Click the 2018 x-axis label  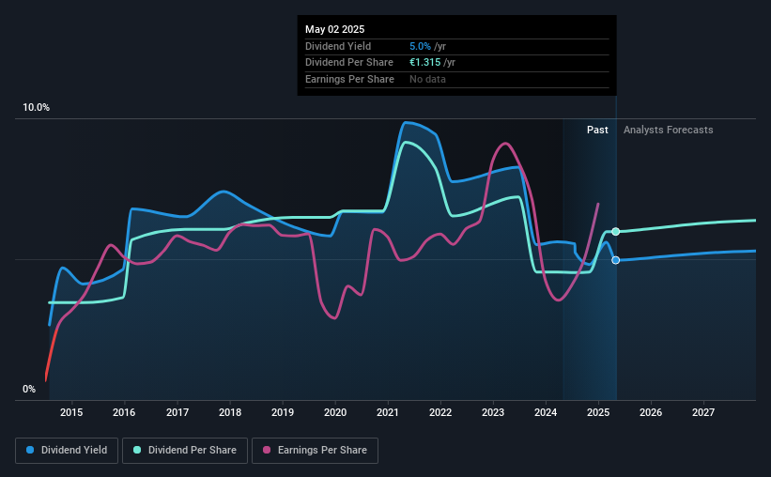tap(230, 412)
